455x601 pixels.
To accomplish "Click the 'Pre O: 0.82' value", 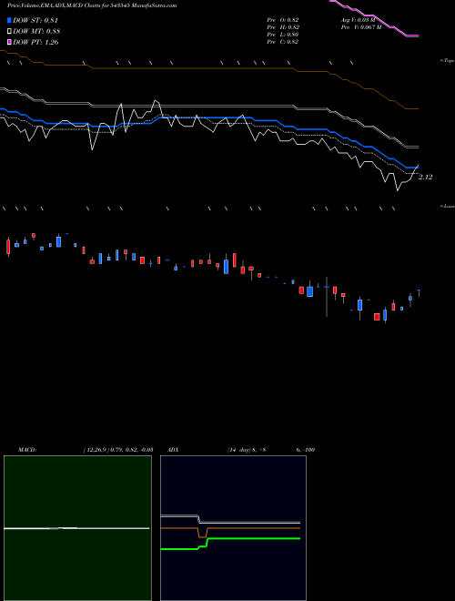I will coord(283,20).
